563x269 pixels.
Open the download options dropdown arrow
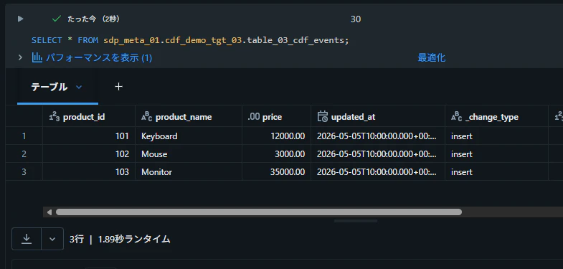[52, 238]
